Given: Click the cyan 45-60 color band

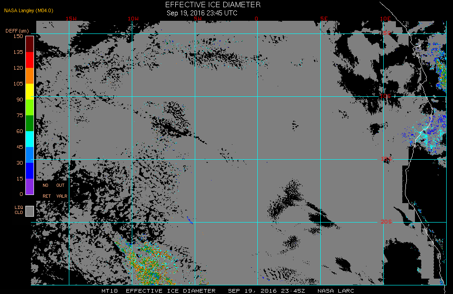Looking at the screenshot, I should pos(30,139).
